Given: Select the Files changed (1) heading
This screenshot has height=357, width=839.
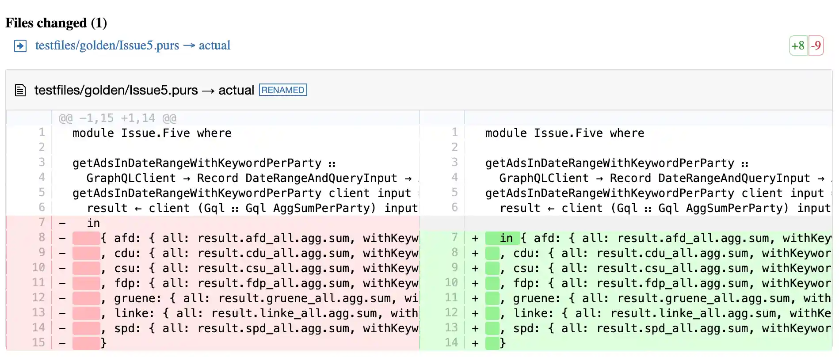Looking at the screenshot, I should [x=56, y=23].
